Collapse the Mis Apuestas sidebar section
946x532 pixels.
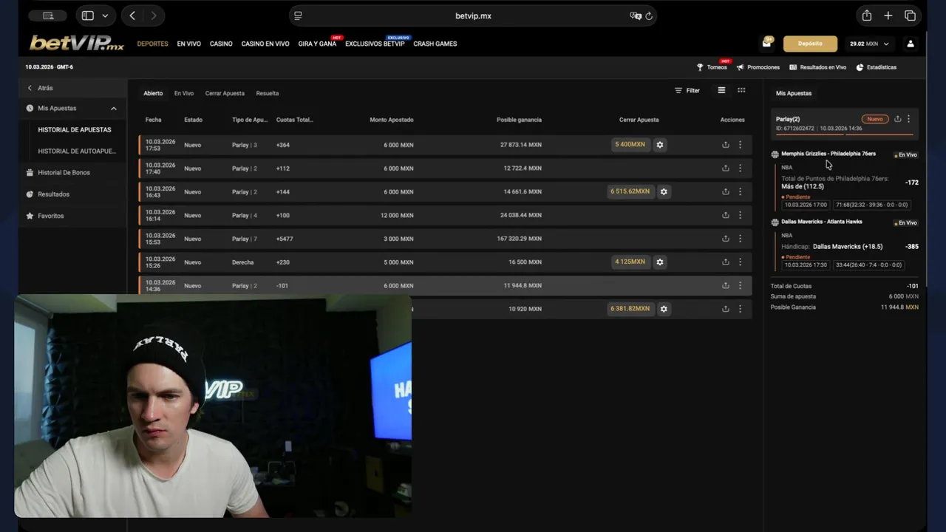[114, 109]
